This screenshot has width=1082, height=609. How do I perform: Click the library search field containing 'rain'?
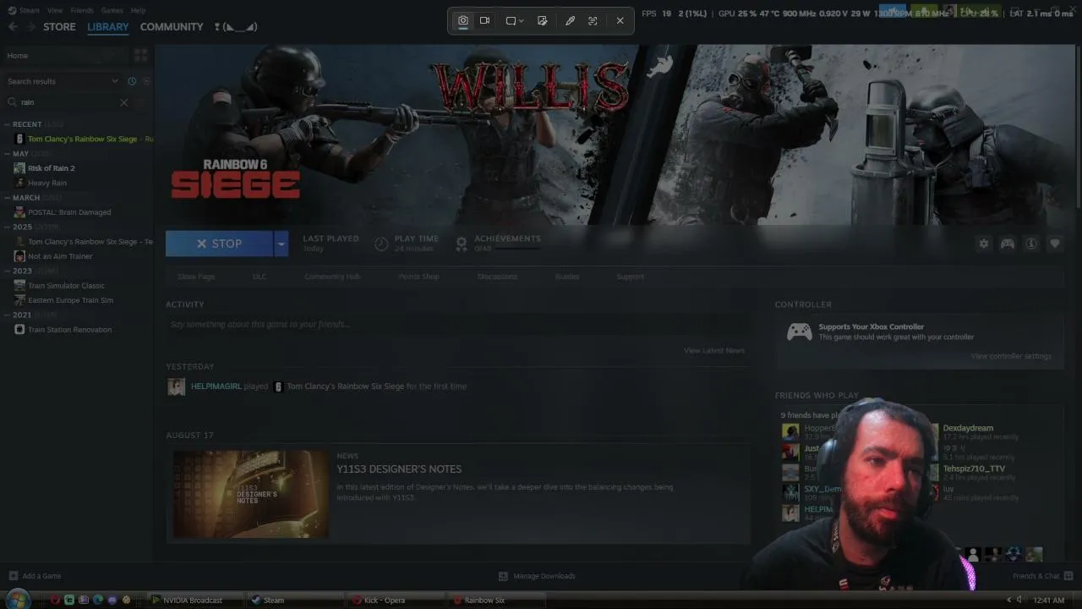[68, 102]
